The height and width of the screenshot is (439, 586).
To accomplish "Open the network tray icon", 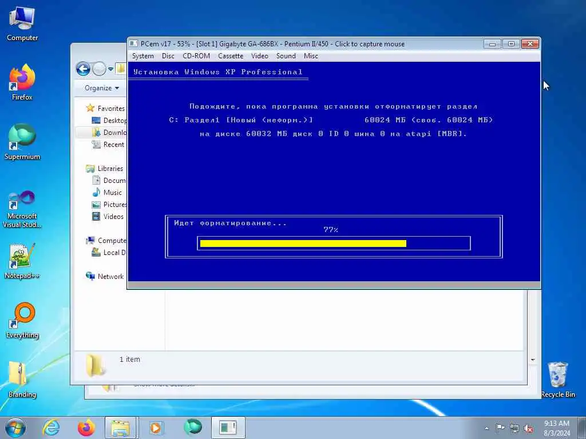I will click(x=514, y=429).
